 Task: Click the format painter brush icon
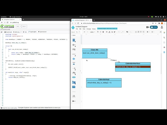coord(115,32)
